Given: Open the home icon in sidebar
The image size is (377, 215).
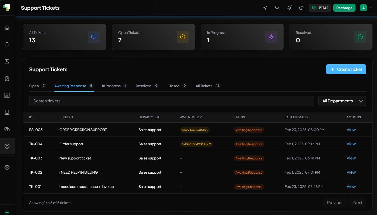Looking at the screenshot, I should click(7, 28).
